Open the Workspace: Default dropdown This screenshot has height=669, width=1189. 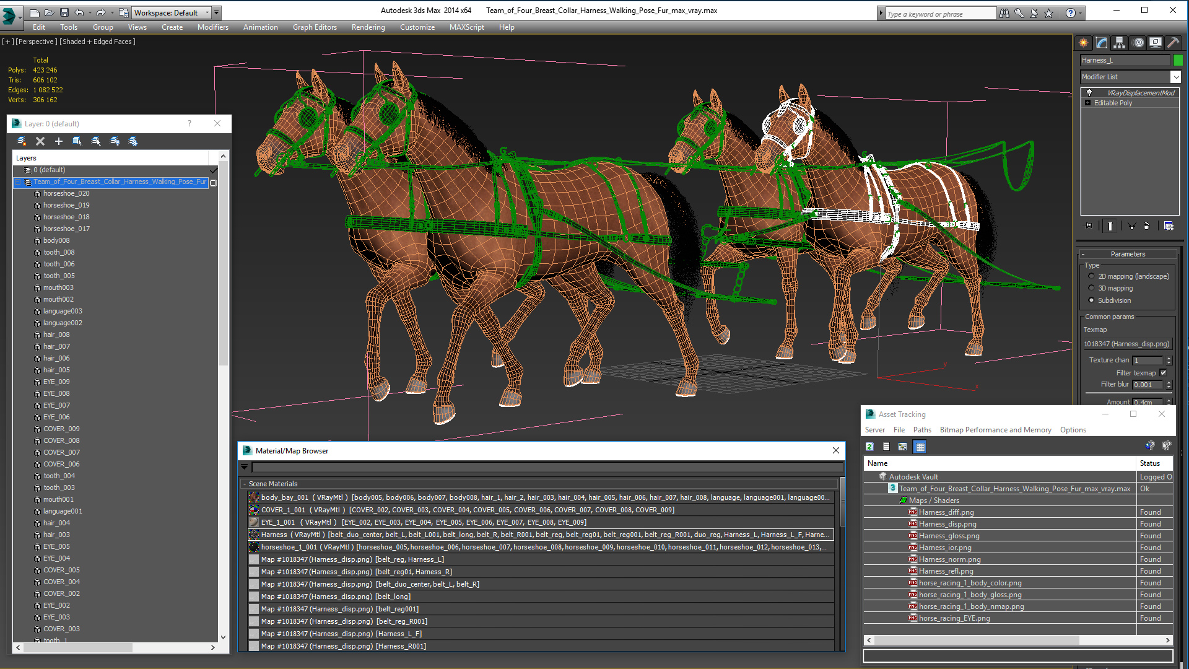click(x=172, y=12)
